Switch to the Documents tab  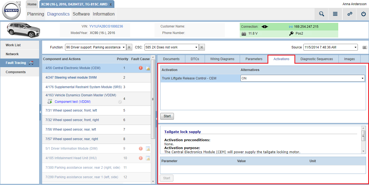point(171,59)
